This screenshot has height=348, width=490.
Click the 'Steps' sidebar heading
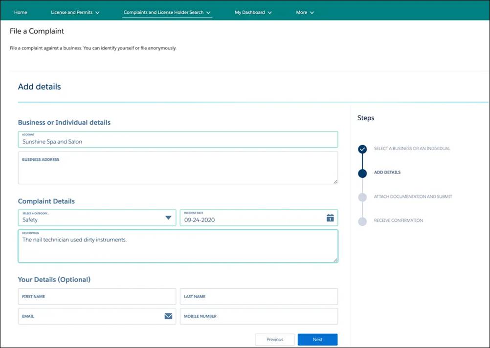tap(366, 118)
